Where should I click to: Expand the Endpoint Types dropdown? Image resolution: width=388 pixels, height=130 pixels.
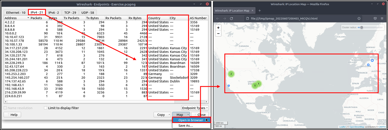pos(195,108)
